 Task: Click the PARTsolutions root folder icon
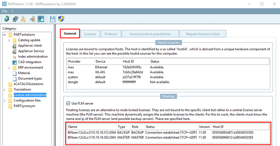tap(10, 35)
